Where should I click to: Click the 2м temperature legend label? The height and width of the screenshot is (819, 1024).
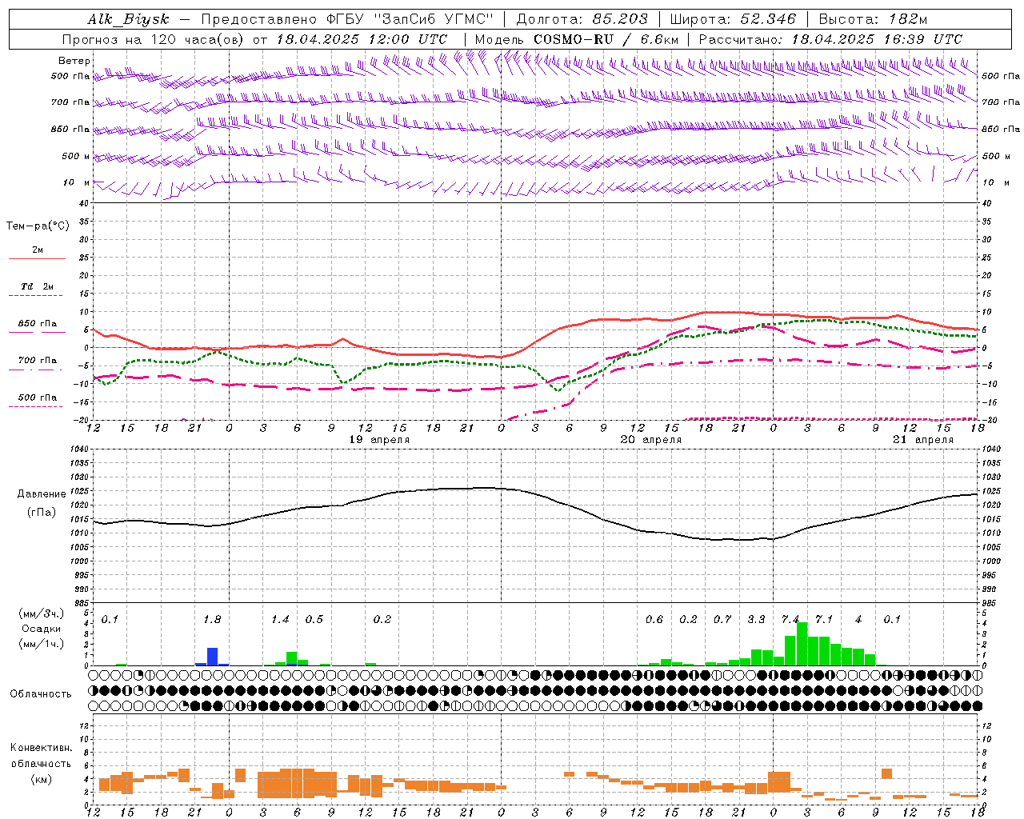click(x=38, y=250)
